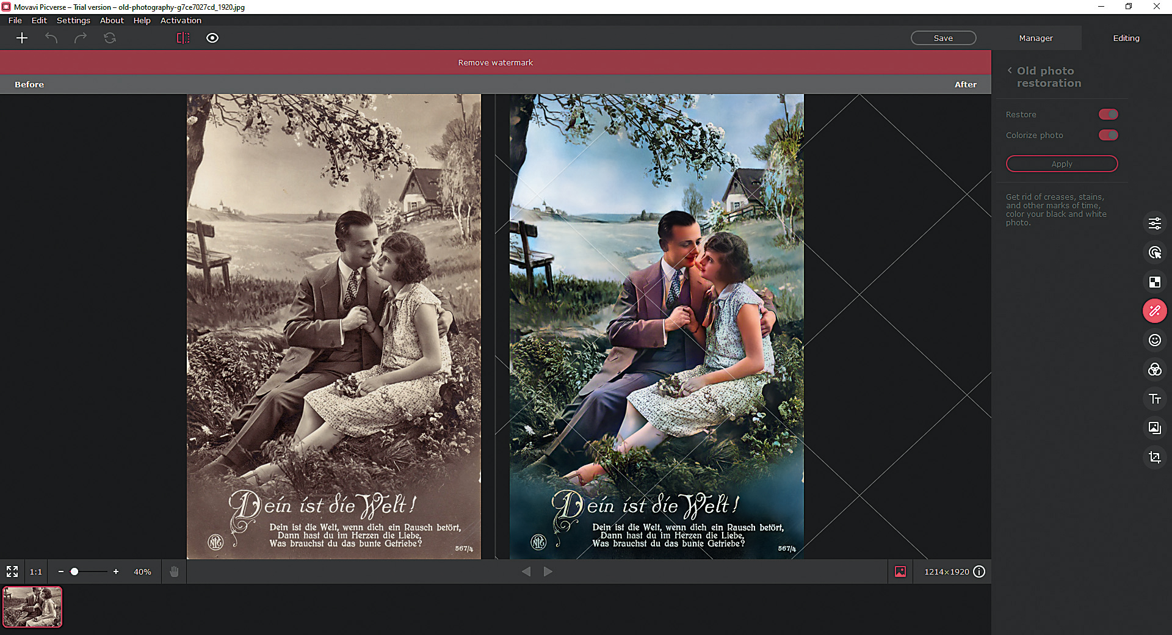The width and height of the screenshot is (1172, 635).
Task: Click the zoom level slider
Action: click(89, 571)
